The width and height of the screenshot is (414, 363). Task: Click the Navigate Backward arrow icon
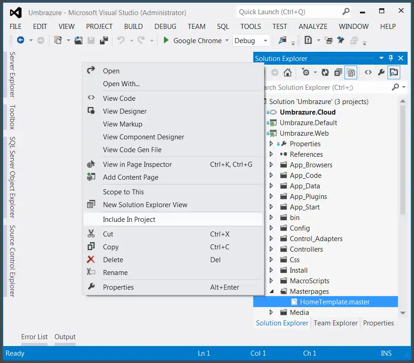click(x=20, y=40)
